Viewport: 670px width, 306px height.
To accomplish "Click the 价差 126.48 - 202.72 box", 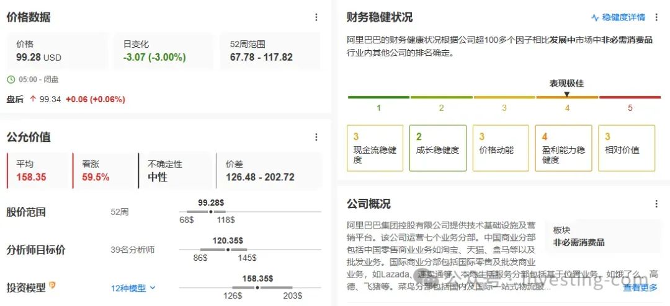I will click(269, 171).
